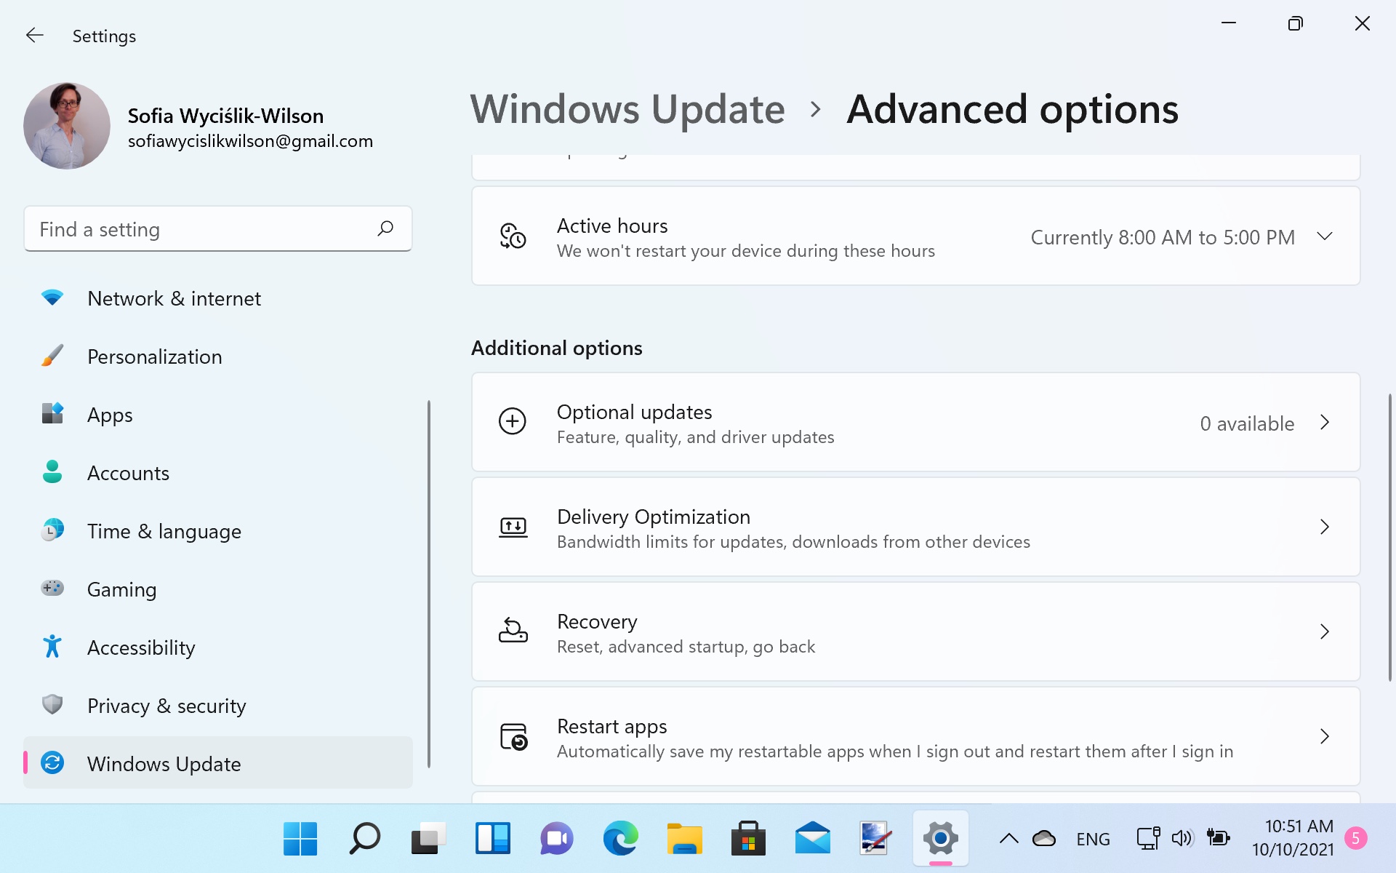Open Restart apps via its chevron
Screen dimensions: 1396x873
click(x=1325, y=736)
